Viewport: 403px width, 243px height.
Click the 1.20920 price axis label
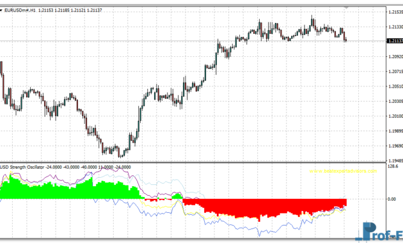point(395,56)
